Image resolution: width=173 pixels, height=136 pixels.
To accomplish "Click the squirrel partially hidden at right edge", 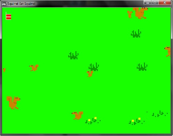I will (167, 51).
